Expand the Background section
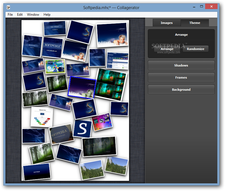 (181, 90)
